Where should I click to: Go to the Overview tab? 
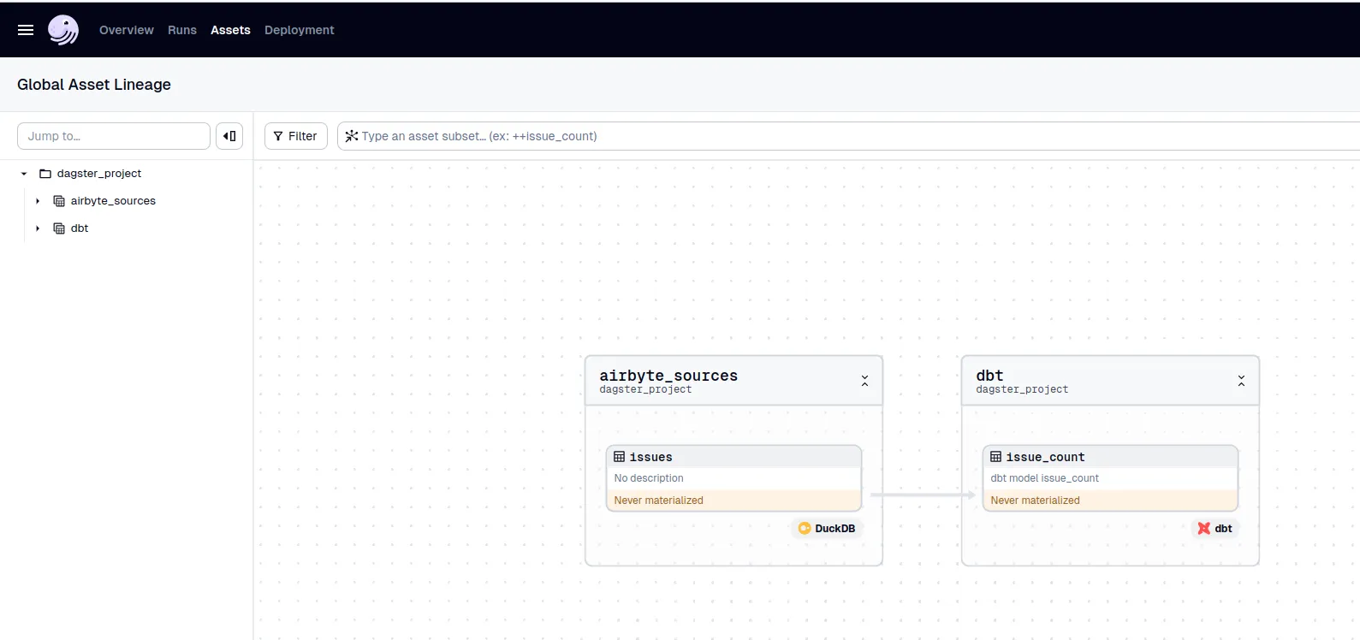click(x=127, y=30)
